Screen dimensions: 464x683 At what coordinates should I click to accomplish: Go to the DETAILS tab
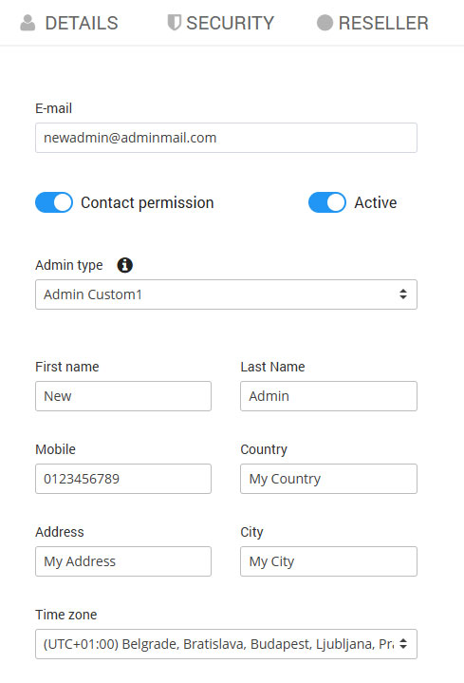click(69, 23)
